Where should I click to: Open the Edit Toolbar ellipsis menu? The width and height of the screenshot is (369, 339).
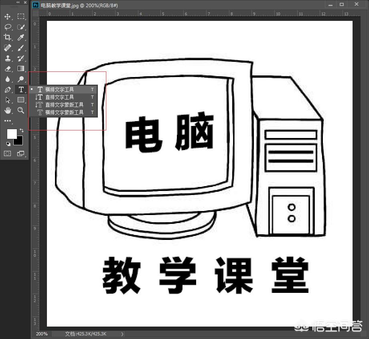coord(7,121)
